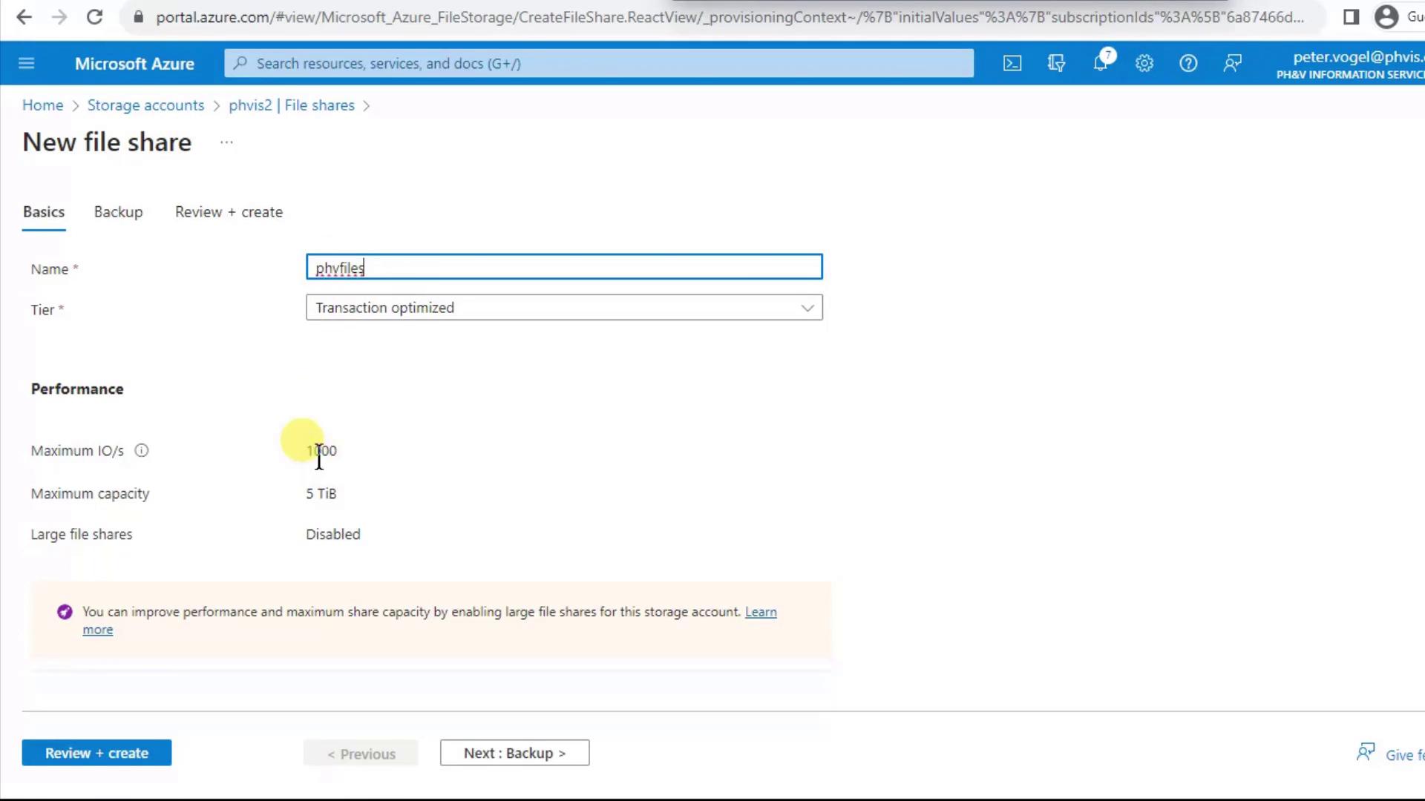Viewport: 1425px width, 801px height.
Task: Click in the Name input field
Action: point(564,267)
